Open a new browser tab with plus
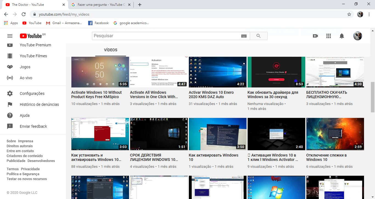 coord(140,5)
